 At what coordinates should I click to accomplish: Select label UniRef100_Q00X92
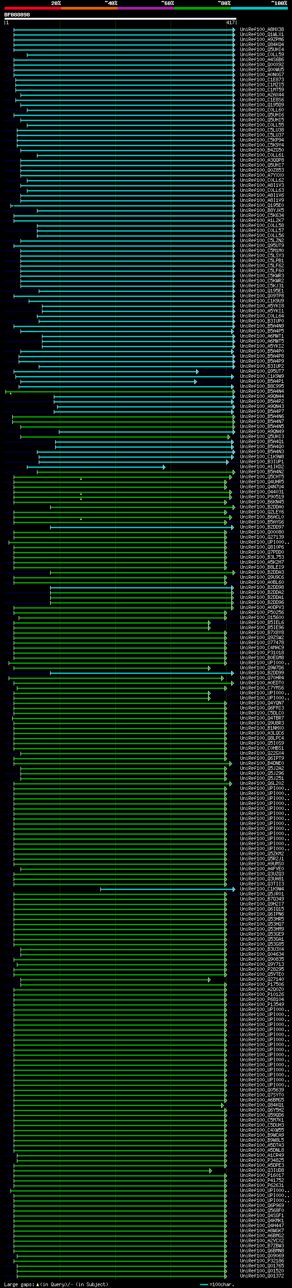point(262,64)
